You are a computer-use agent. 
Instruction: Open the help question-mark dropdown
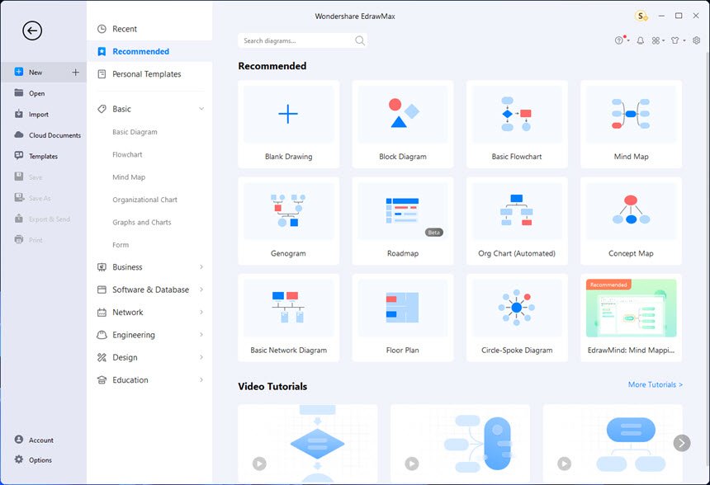622,40
